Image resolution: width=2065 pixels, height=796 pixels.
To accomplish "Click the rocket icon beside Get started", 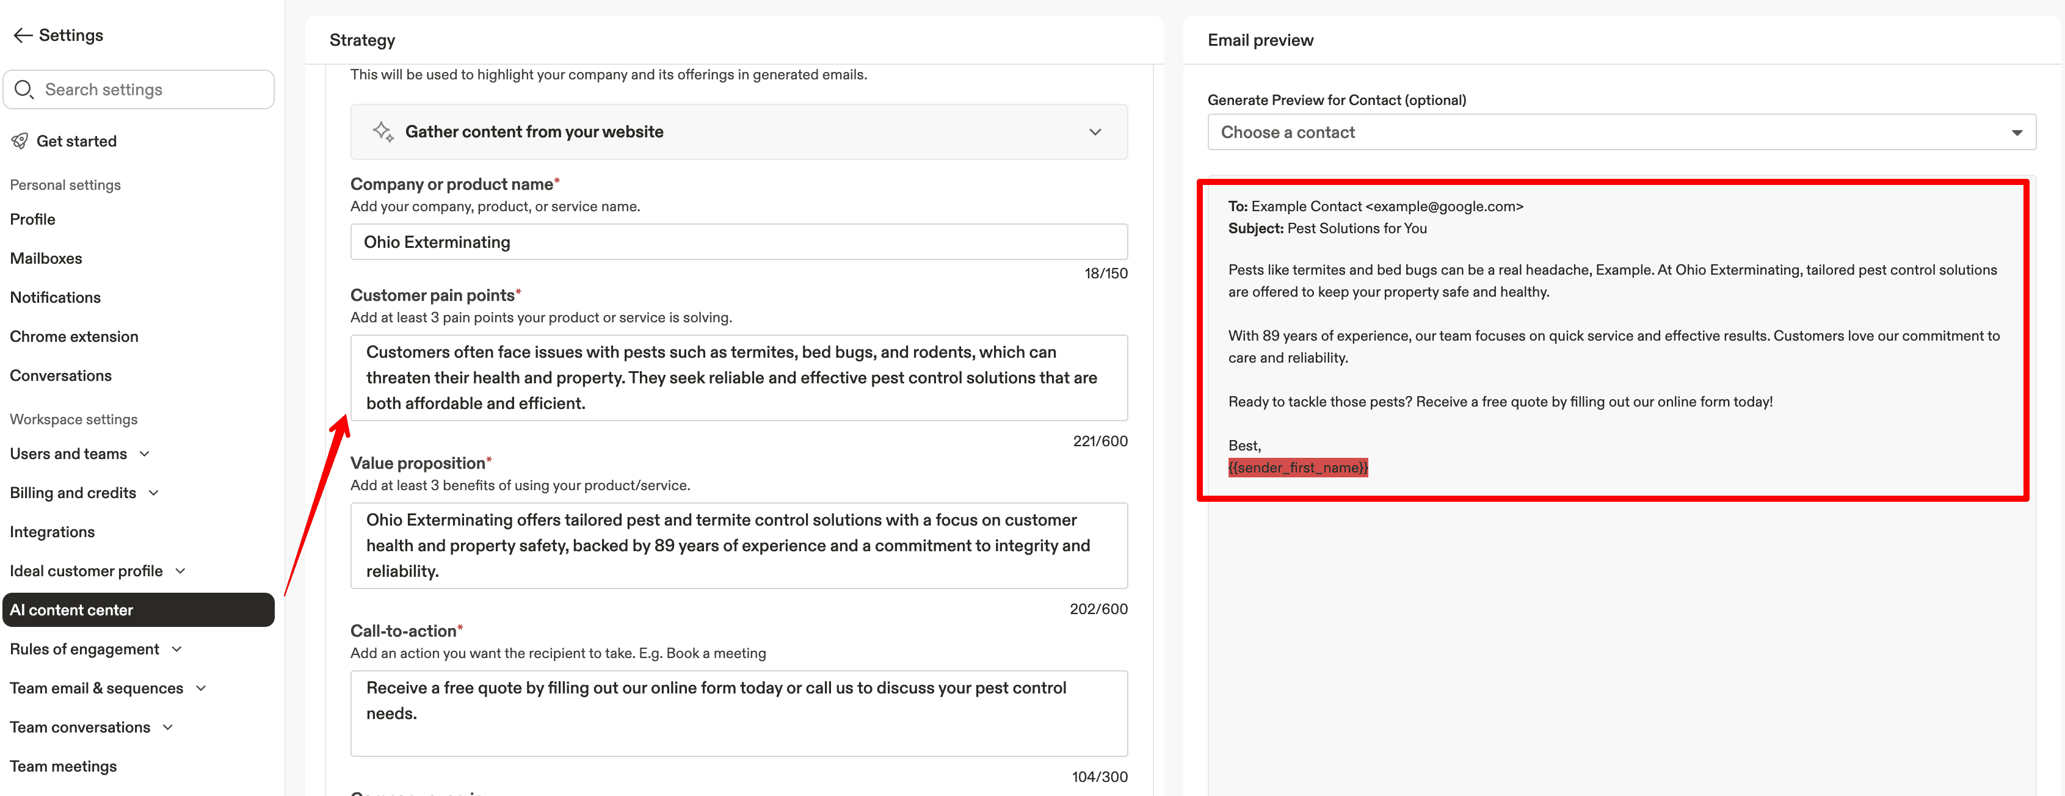I will [x=20, y=141].
